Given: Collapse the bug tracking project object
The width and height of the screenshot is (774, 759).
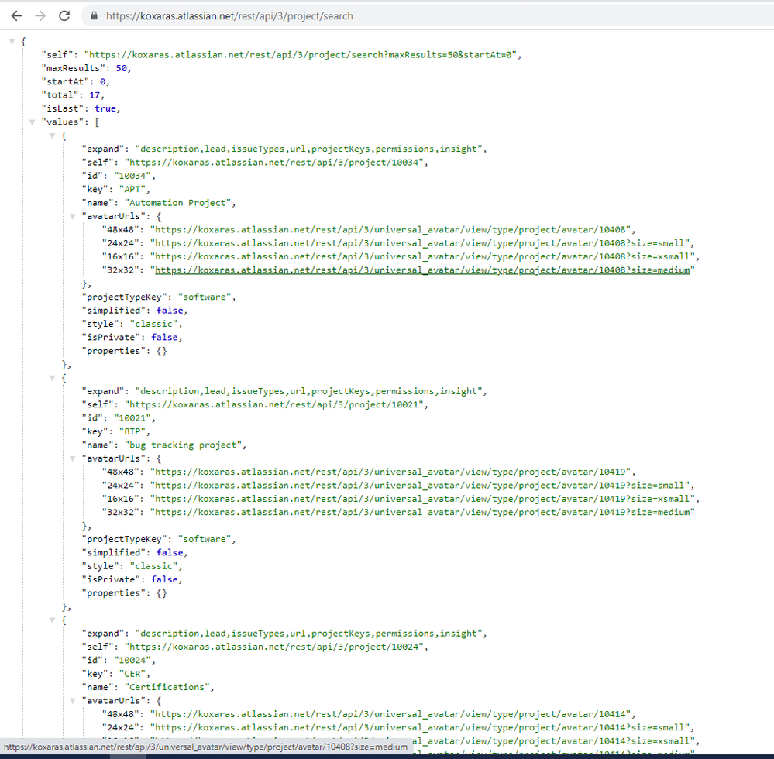Looking at the screenshot, I should click(53, 377).
